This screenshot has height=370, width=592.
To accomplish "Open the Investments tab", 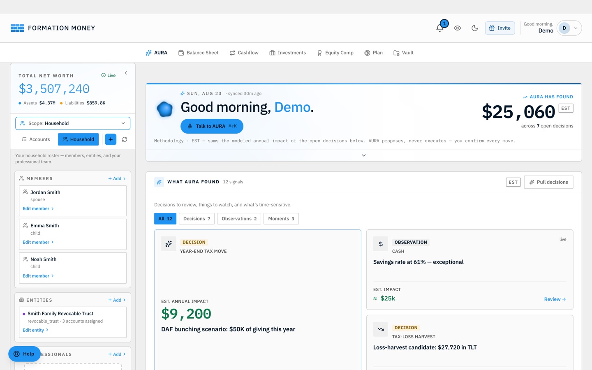I will (288, 53).
